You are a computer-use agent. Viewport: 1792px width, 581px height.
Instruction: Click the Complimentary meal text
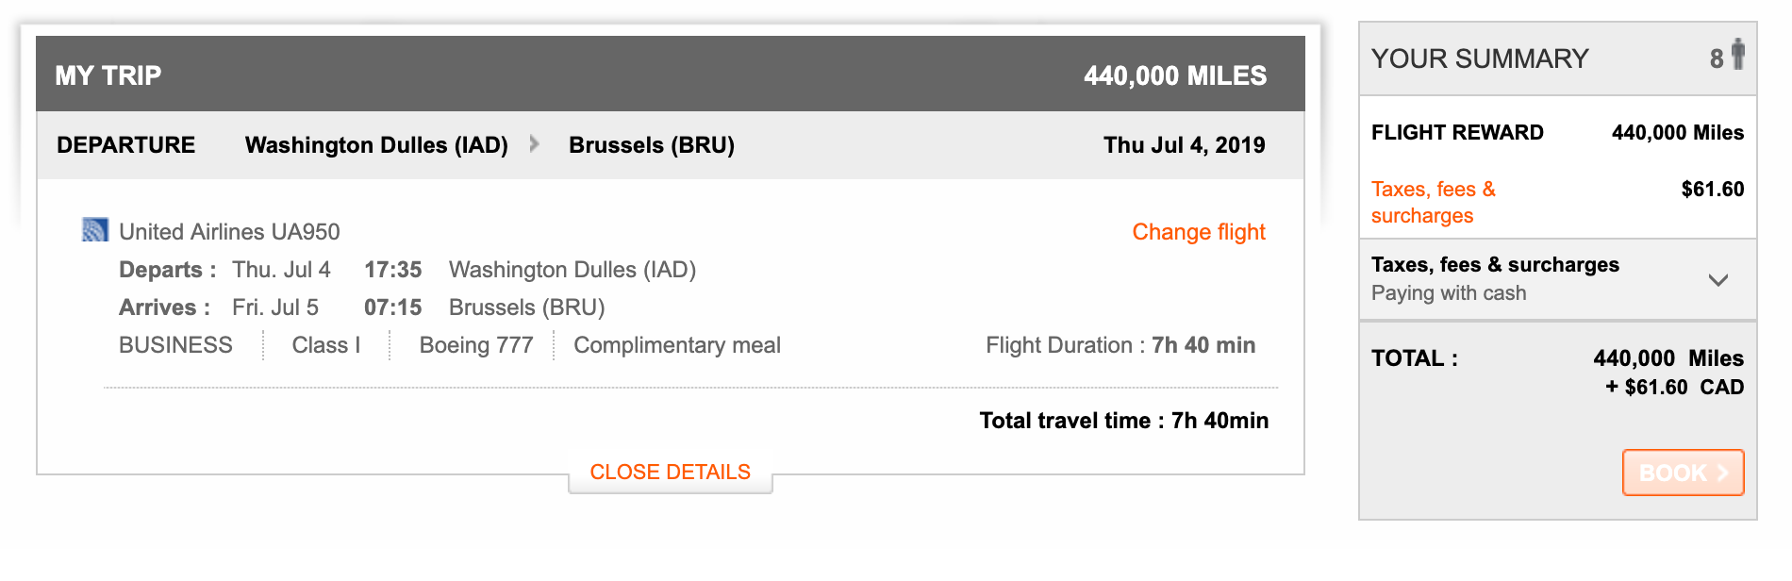click(x=676, y=345)
